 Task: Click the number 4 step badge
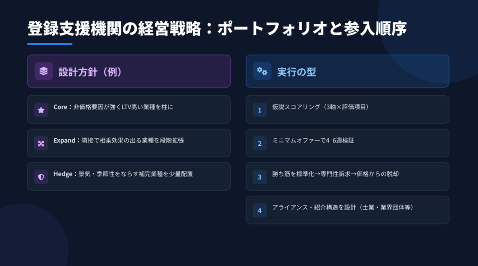260,211
